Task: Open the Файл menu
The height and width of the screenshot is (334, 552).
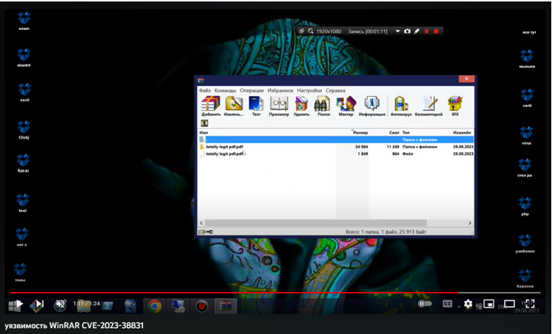Action: (205, 90)
